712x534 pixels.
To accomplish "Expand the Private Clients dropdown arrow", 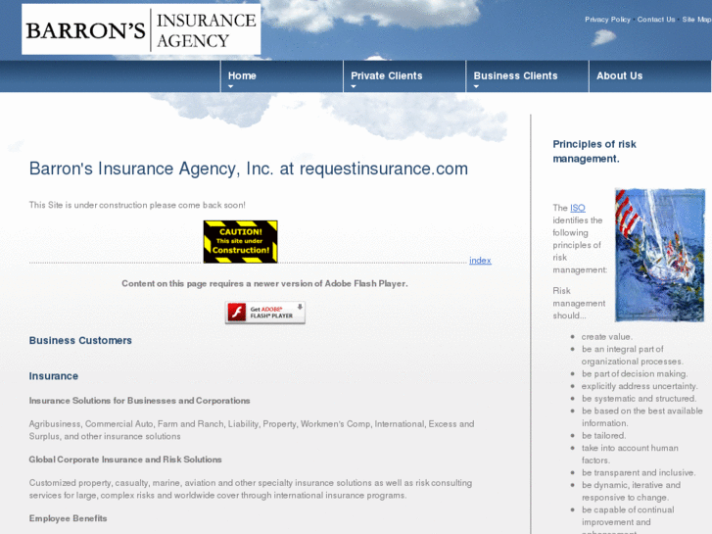I will [x=354, y=86].
